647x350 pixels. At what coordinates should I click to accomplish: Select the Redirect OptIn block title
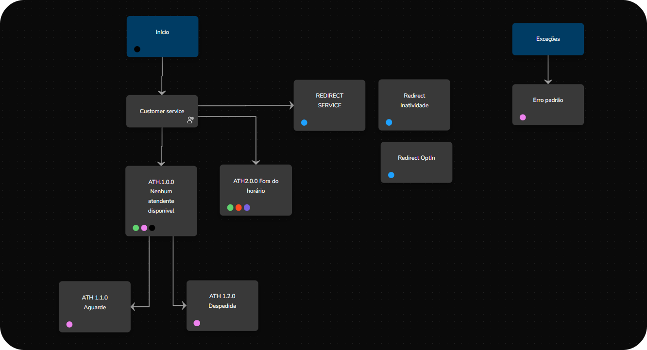coord(416,158)
